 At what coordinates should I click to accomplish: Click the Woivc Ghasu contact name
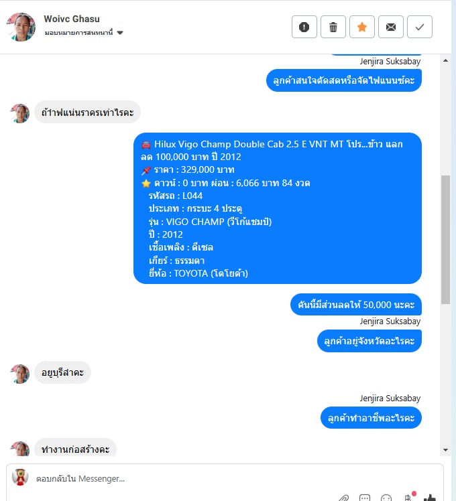click(72, 19)
